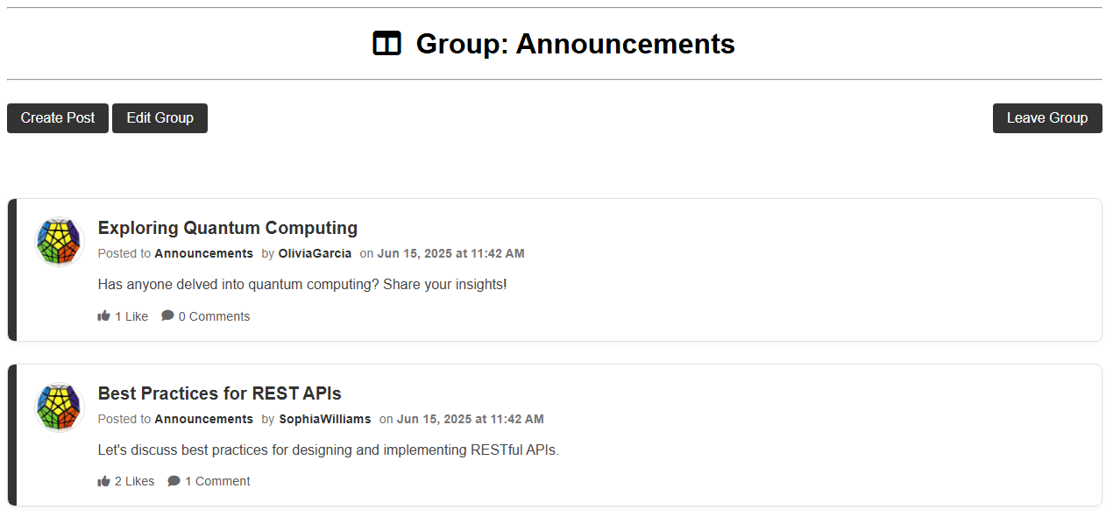Click the comment bubble icon on Best Practices post

click(x=173, y=480)
